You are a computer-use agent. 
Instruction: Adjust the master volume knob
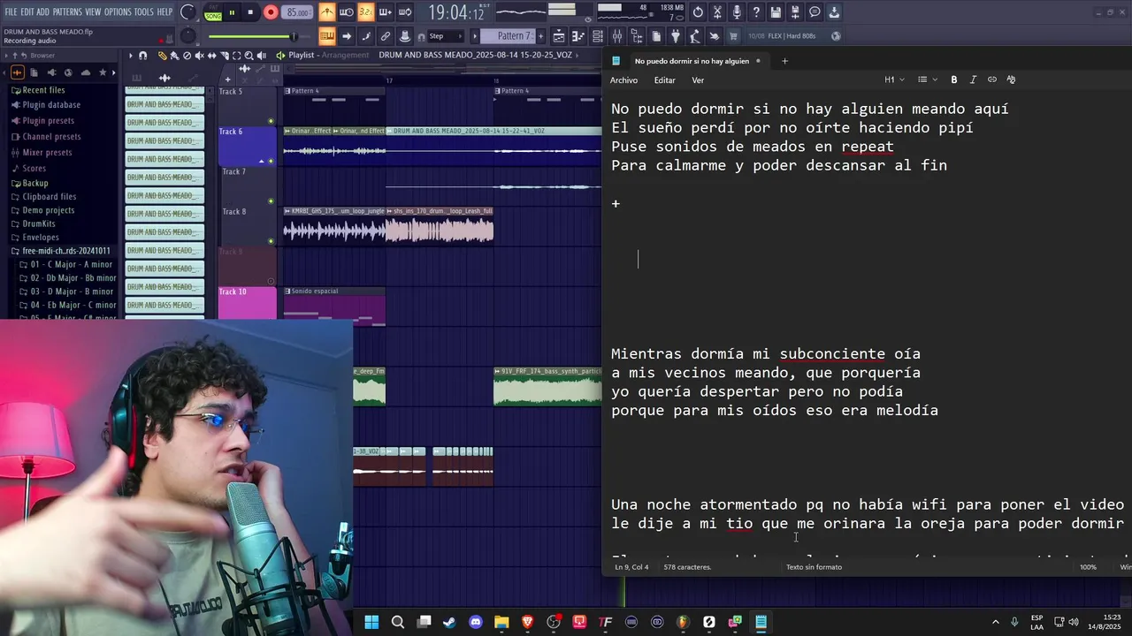pyautogui.click(x=187, y=12)
